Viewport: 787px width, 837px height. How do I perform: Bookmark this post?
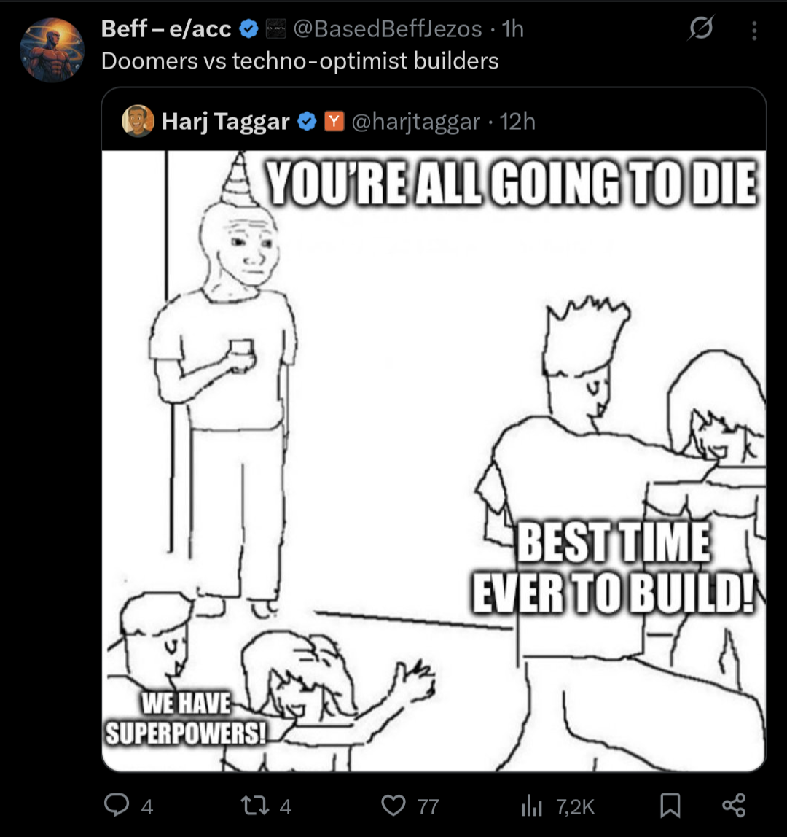point(670,805)
